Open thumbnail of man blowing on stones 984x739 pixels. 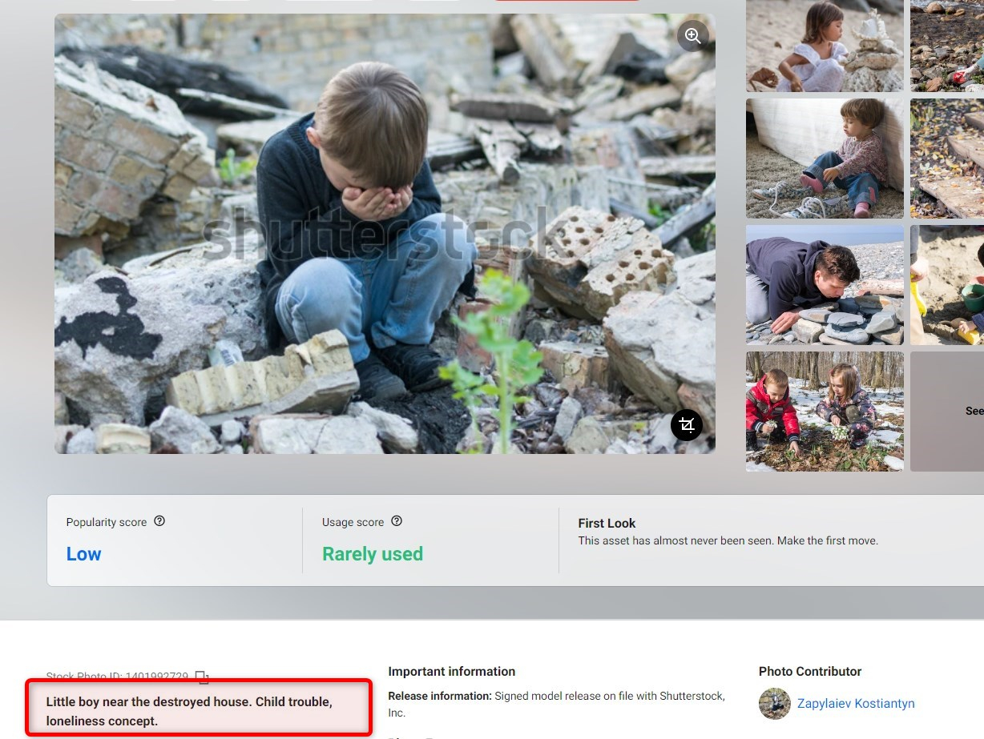tap(825, 285)
